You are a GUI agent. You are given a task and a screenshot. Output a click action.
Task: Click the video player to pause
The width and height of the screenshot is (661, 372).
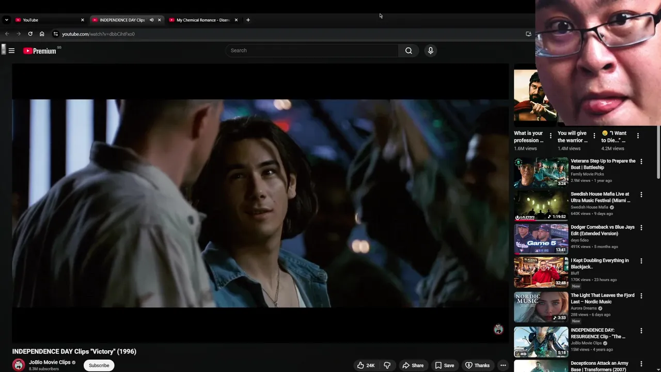coord(260,203)
